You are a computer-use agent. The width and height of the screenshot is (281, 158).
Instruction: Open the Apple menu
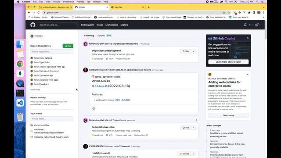pyautogui.click(x=18, y=2)
